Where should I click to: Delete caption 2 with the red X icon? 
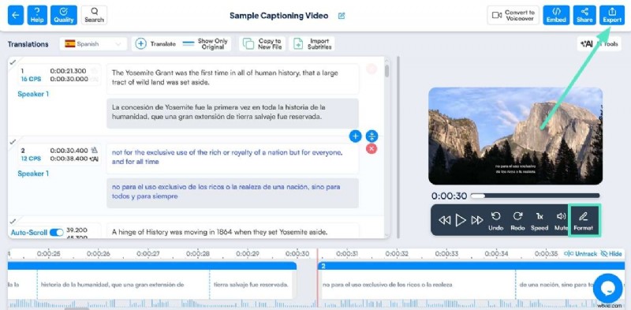point(372,148)
